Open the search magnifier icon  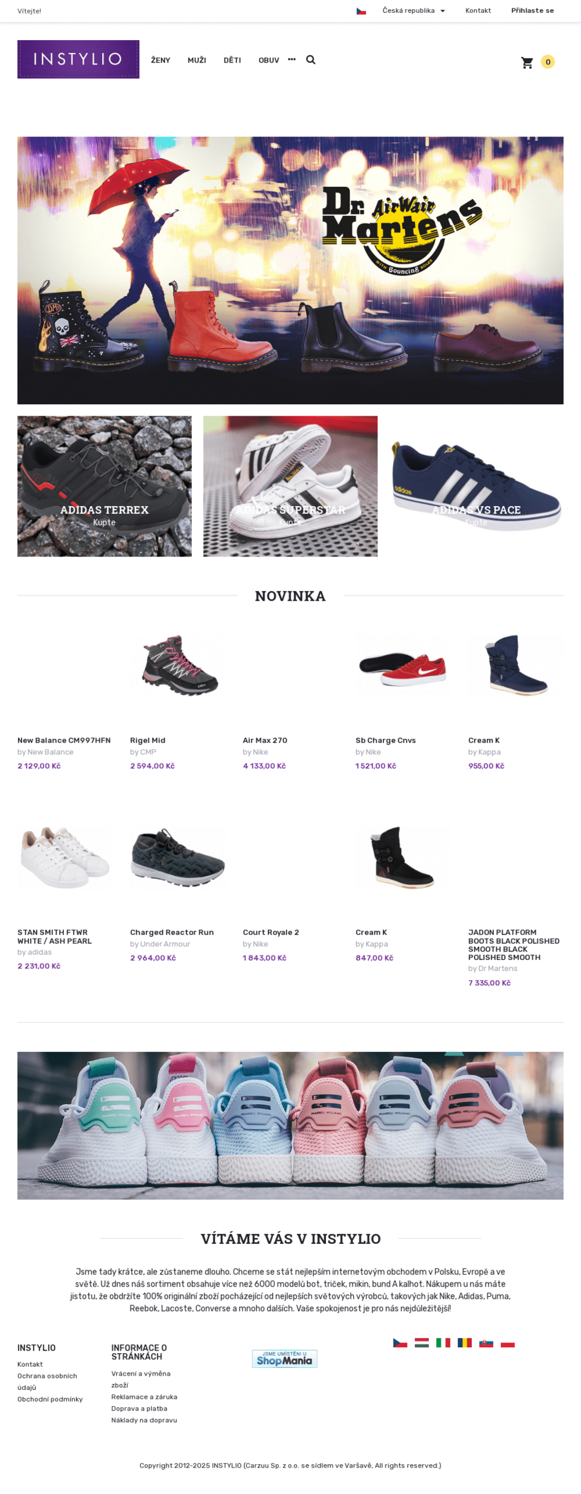tap(311, 59)
